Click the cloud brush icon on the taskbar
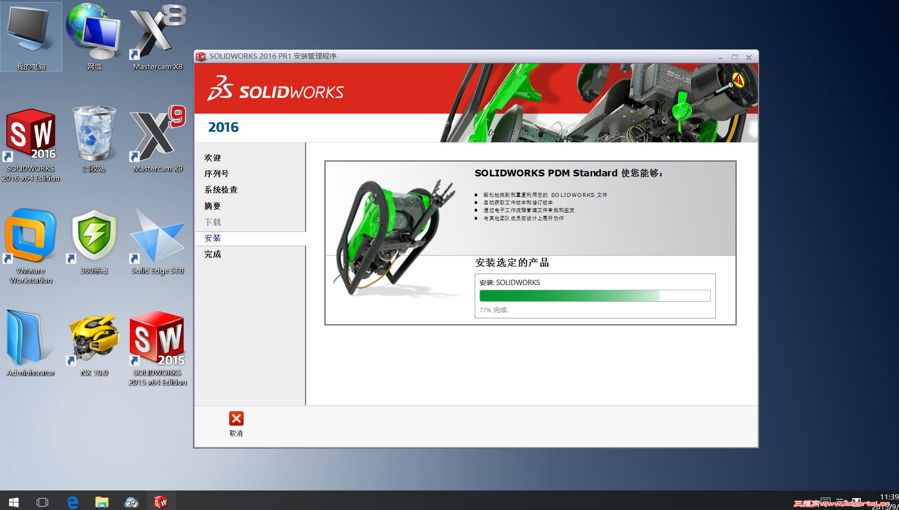Viewport: 899px width, 510px height. pyautogui.click(x=132, y=502)
